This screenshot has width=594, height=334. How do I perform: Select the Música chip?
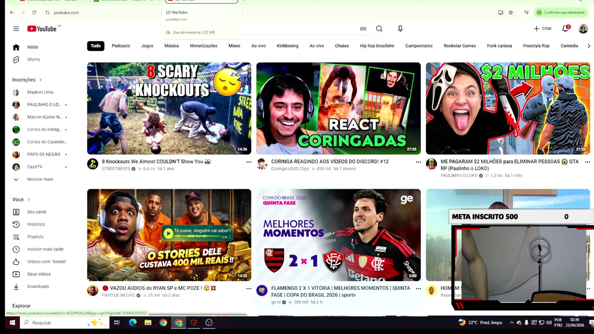[171, 46]
